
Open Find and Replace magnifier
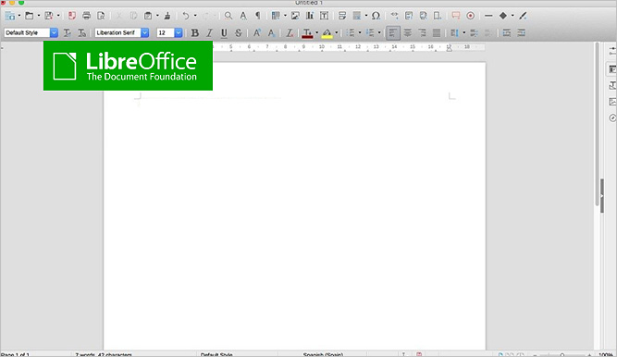[228, 16]
